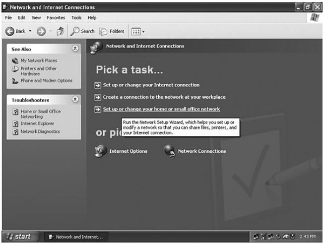Click Home or Small Office Networking help icon
Viewport: 323px width, 244px height.
tap(15, 112)
